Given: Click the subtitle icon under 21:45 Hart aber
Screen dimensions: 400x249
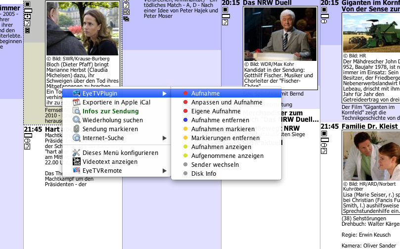Looking at the screenshot, I should coord(27,147).
